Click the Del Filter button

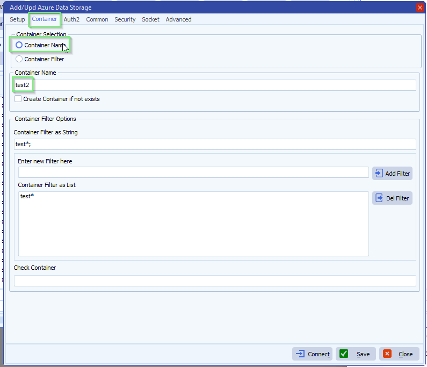pos(392,198)
